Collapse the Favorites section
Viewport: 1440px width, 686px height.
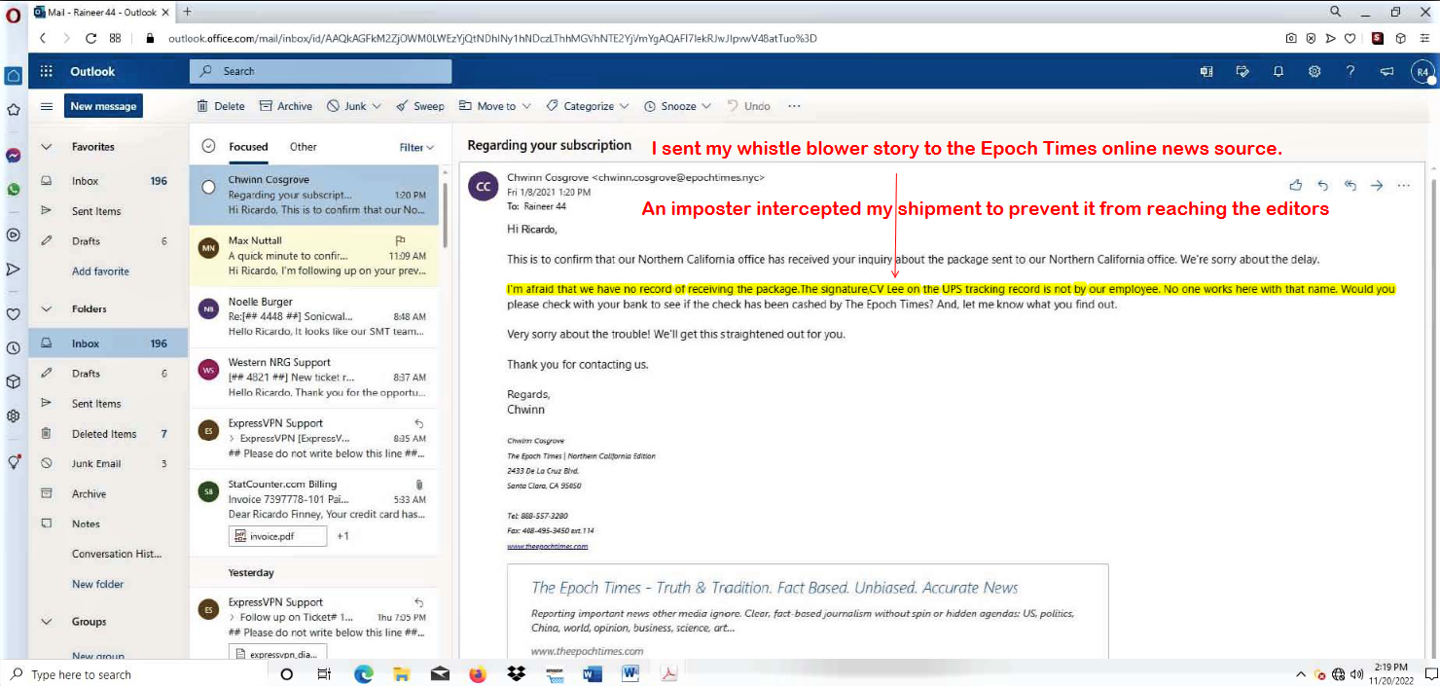point(46,147)
